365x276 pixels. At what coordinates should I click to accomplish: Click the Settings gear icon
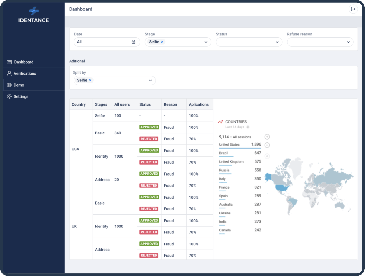pyautogui.click(x=9, y=96)
